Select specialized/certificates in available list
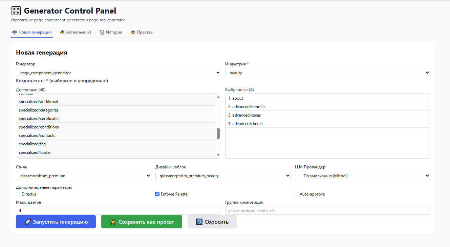 pyautogui.click(x=116, y=118)
